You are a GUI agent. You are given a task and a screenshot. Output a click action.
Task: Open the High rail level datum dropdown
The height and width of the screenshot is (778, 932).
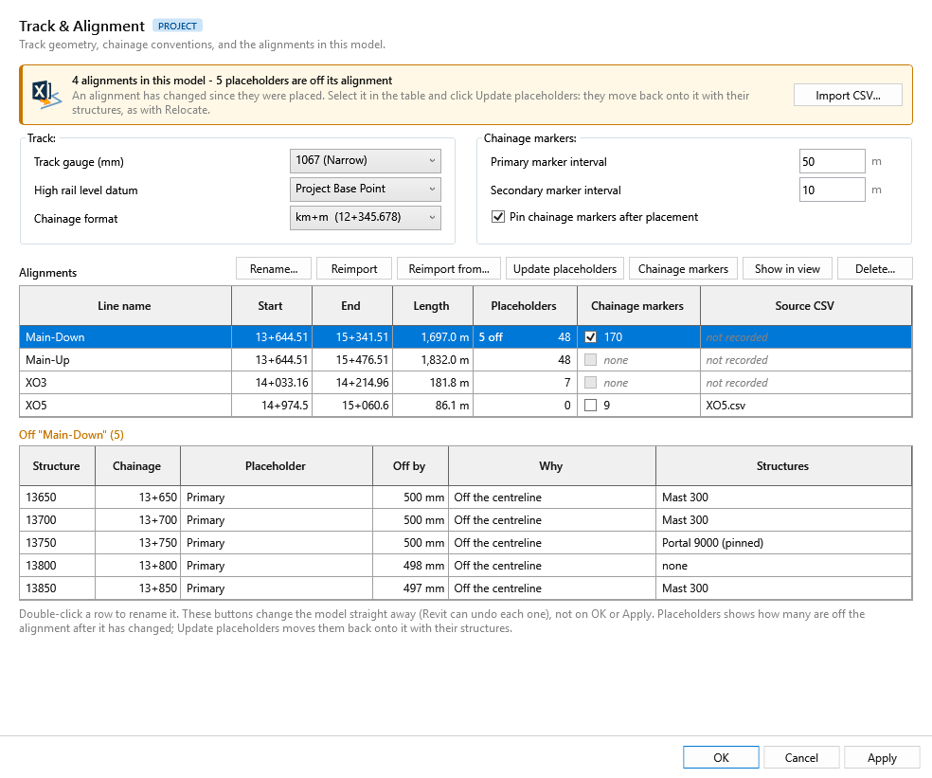click(x=365, y=190)
